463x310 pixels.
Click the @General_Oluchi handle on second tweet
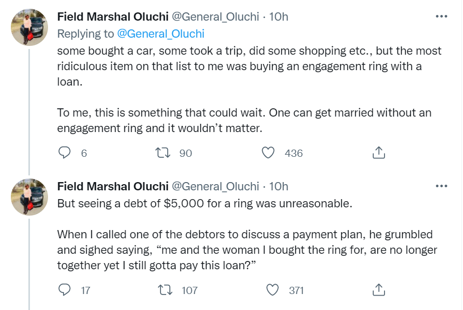pyautogui.click(x=215, y=186)
